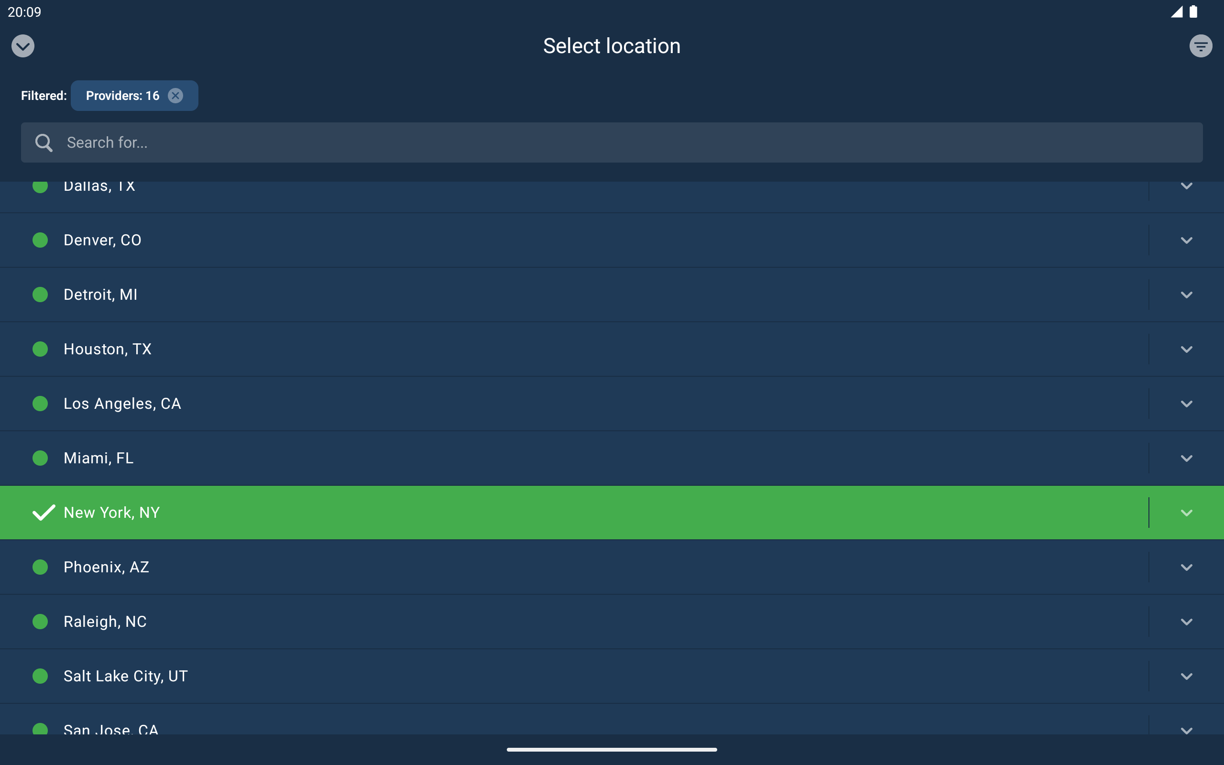Click the green status dot next to Salt Lake City, UT
This screenshot has width=1224, height=765.
click(41, 676)
